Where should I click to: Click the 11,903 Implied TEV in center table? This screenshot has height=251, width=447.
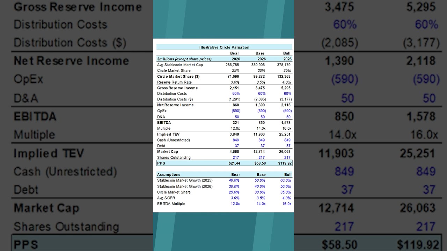coord(259,134)
